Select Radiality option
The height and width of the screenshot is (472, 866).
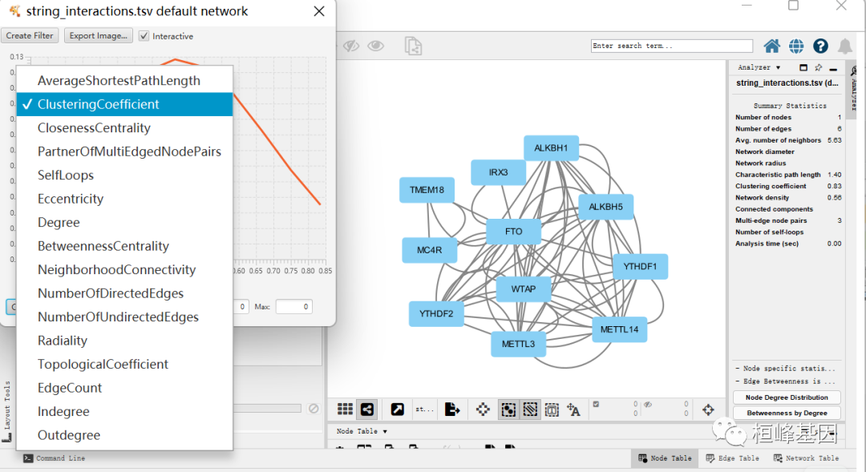tap(125, 341)
